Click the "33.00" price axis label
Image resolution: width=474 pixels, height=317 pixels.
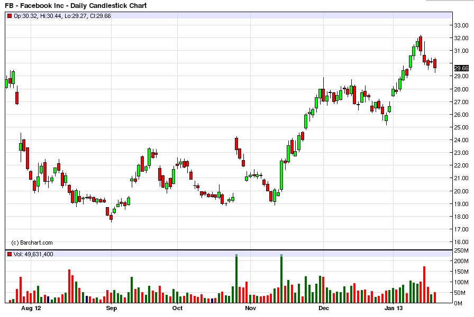coord(461,25)
